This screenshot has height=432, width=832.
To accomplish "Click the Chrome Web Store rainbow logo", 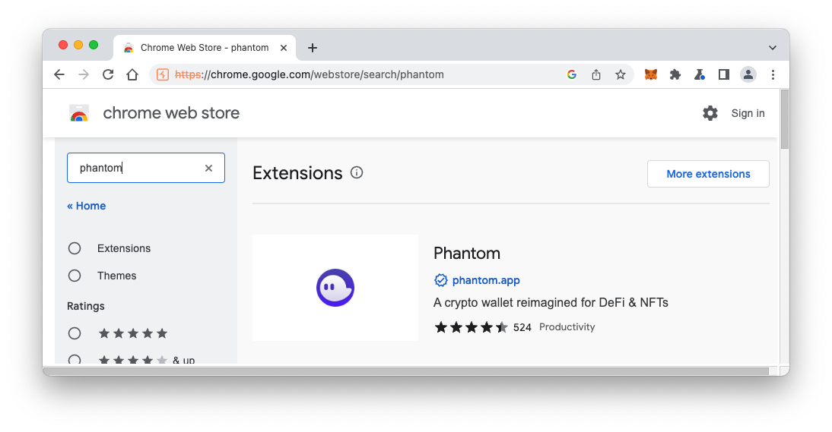I will coord(79,113).
